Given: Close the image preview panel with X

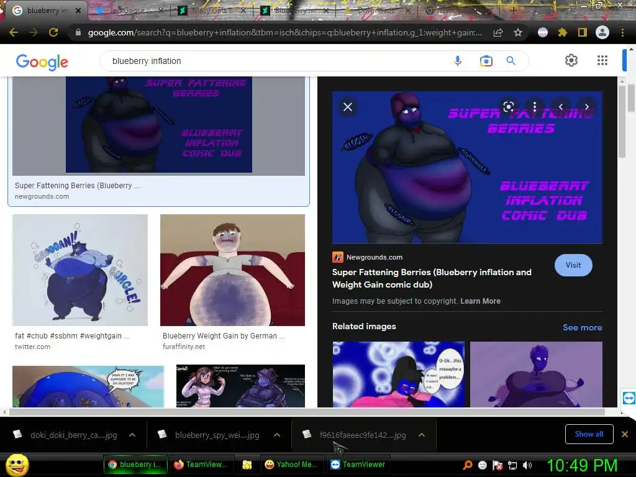Looking at the screenshot, I should pos(348,107).
